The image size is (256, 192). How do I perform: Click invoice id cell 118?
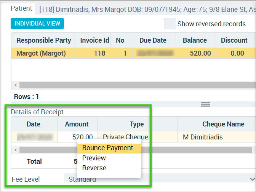tap(93, 53)
